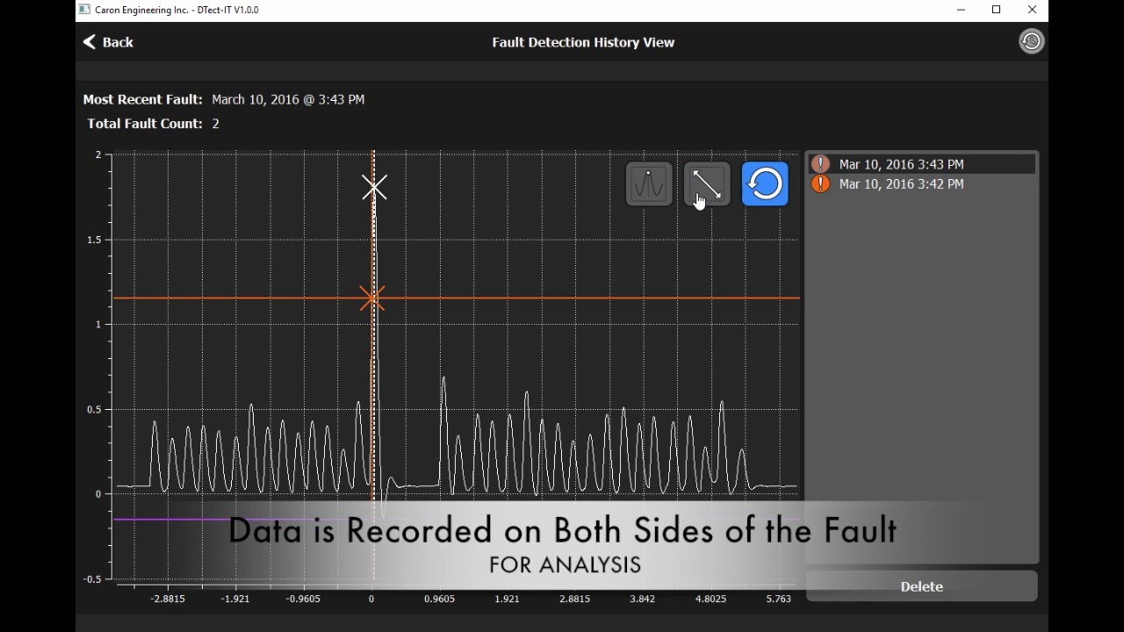Click alert icon next to 3:43 PM fault

[820, 164]
